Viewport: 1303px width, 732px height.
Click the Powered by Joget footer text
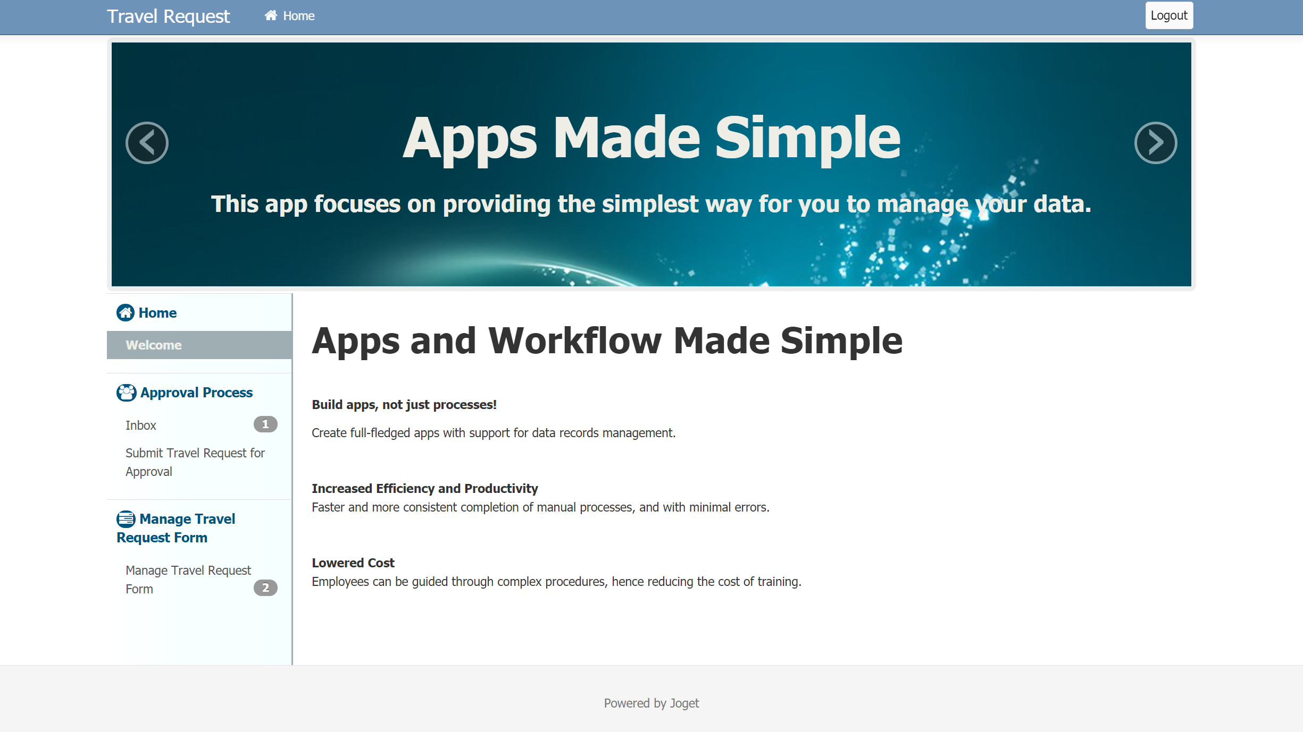click(x=652, y=703)
